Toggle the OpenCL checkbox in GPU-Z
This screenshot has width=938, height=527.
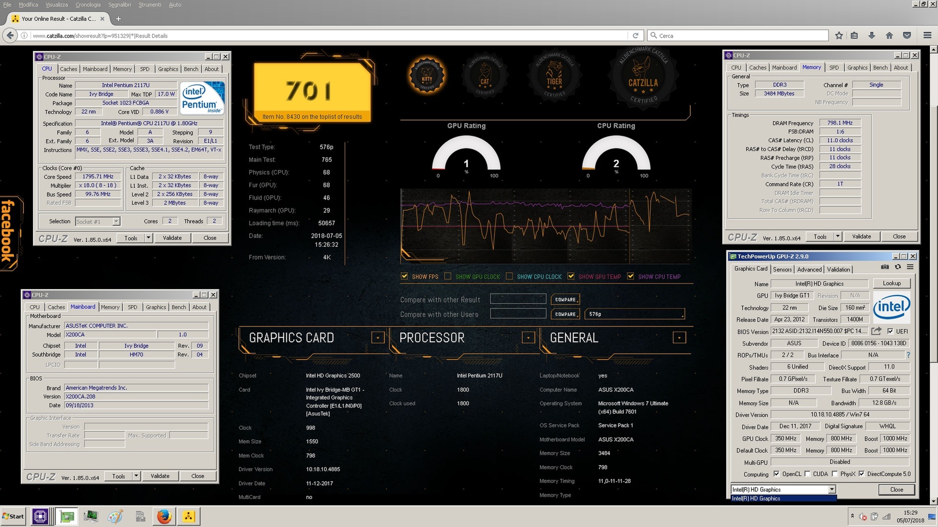pos(776,474)
